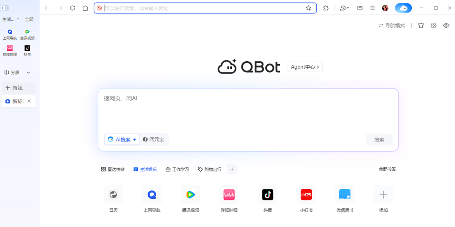
Task: Switch to 直达快链 tab
Action: 113,169
